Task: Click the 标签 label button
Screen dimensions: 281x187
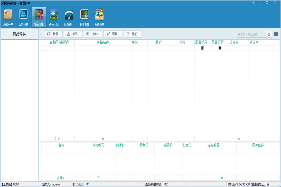Action: tap(132, 34)
